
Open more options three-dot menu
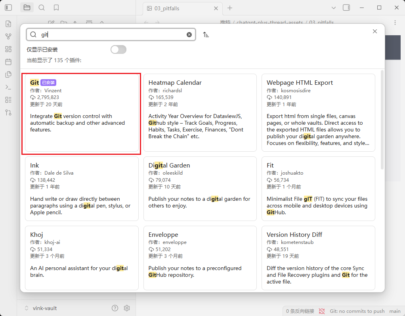(395, 23)
